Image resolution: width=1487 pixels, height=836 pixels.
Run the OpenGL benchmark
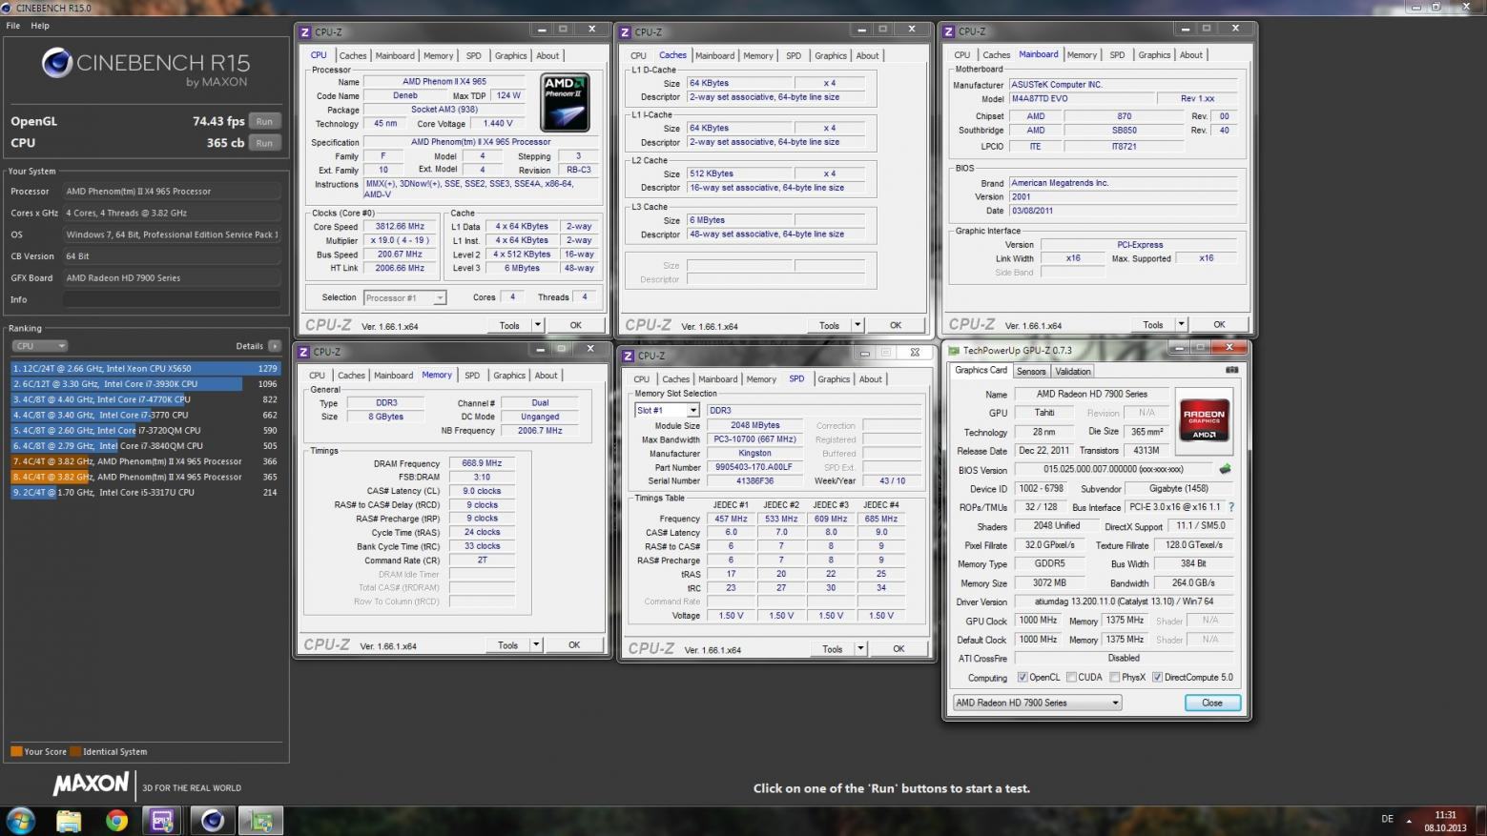click(x=264, y=122)
